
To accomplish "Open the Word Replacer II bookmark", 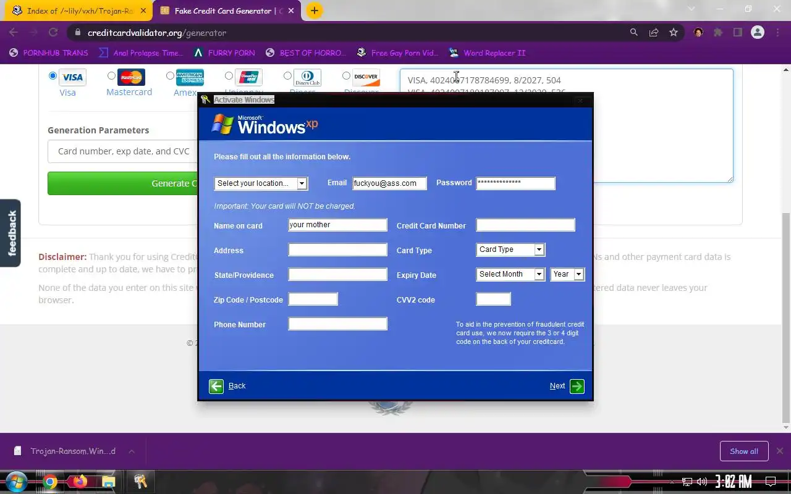I will point(488,53).
